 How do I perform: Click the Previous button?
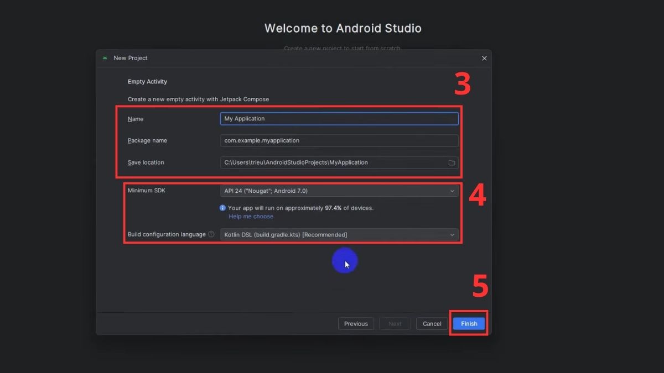click(x=356, y=324)
